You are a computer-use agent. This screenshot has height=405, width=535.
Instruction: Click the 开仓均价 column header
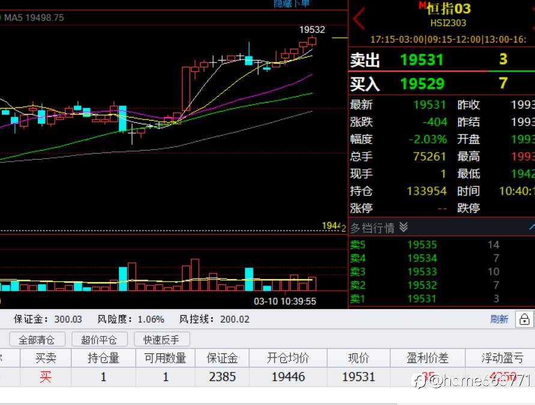(x=288, y=358)
